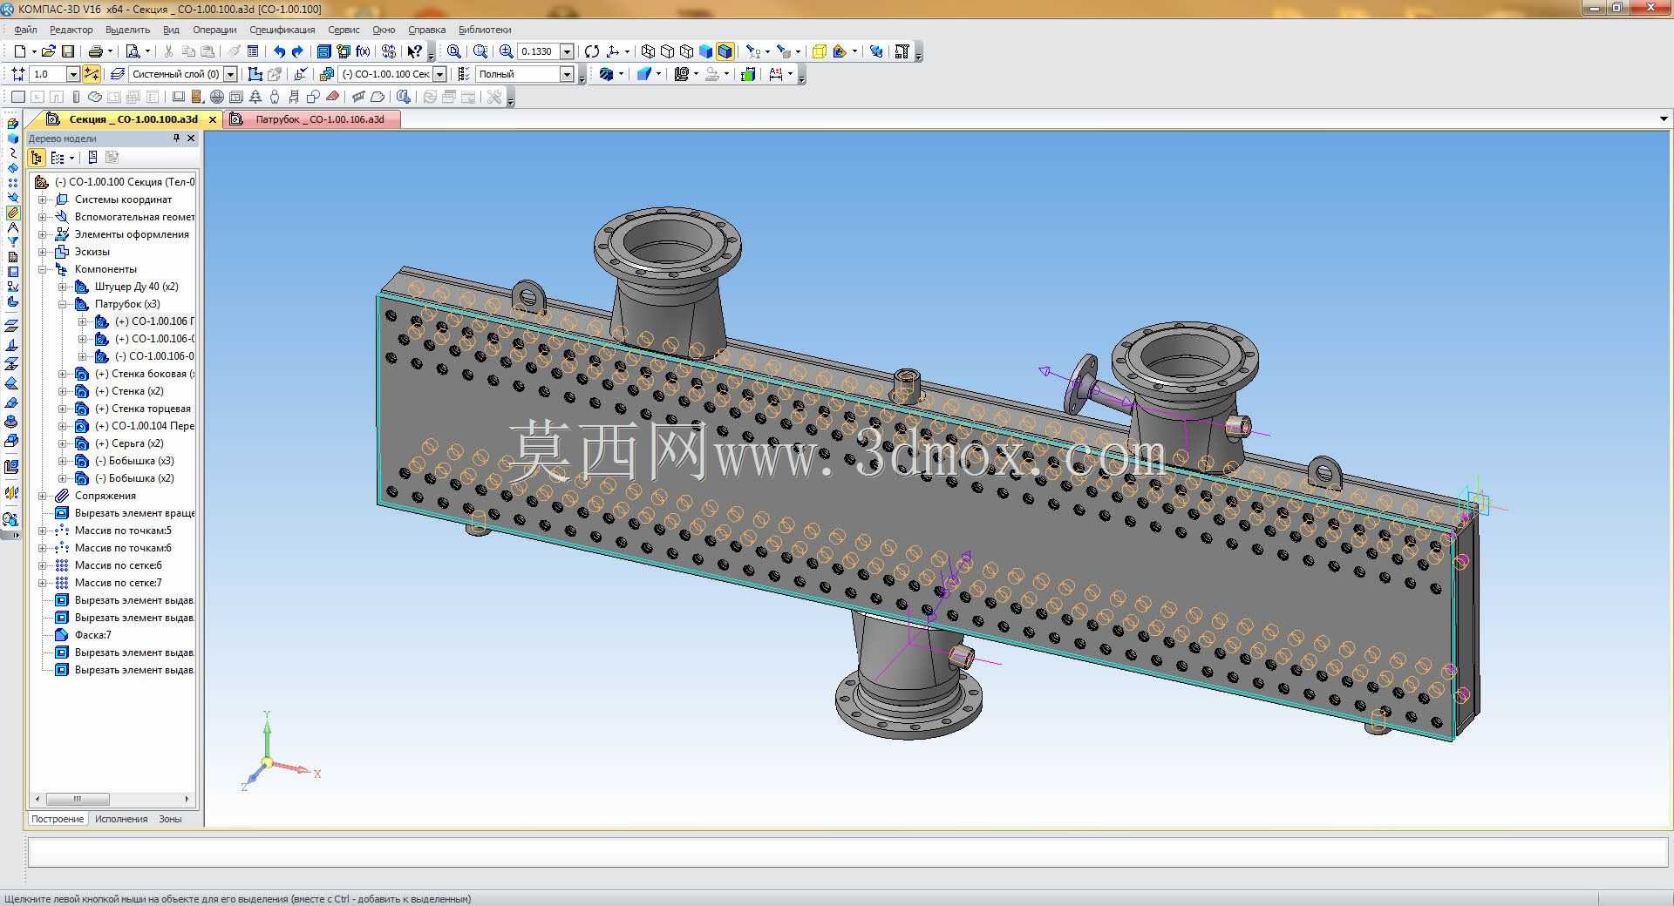Image resolution: width=1674 pixels, height=906 pixels.
Task: Redo the action with the right blue arrow
Action: pos(297,51)
